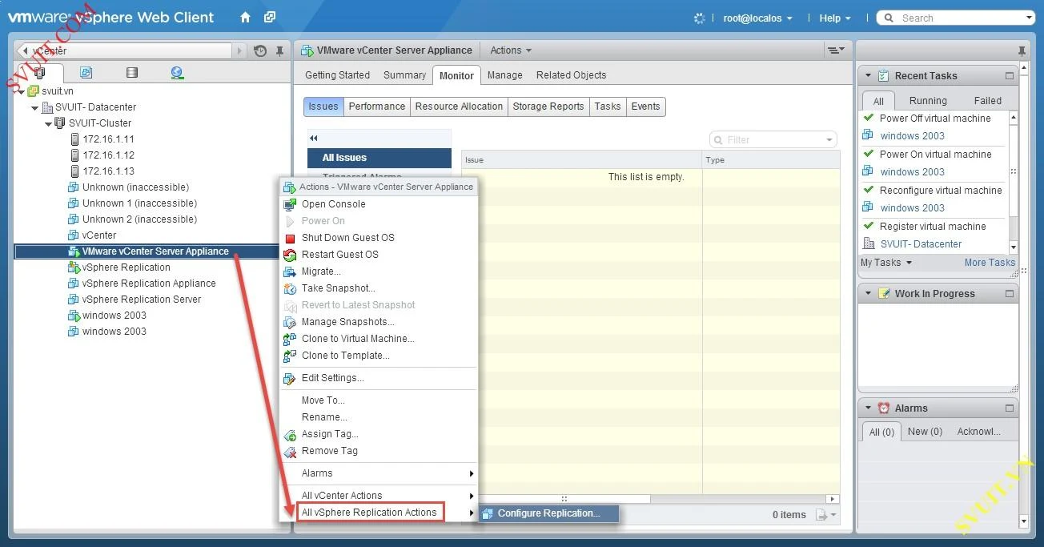Click the red Shut Down Guest OS icon

point(290,238)
